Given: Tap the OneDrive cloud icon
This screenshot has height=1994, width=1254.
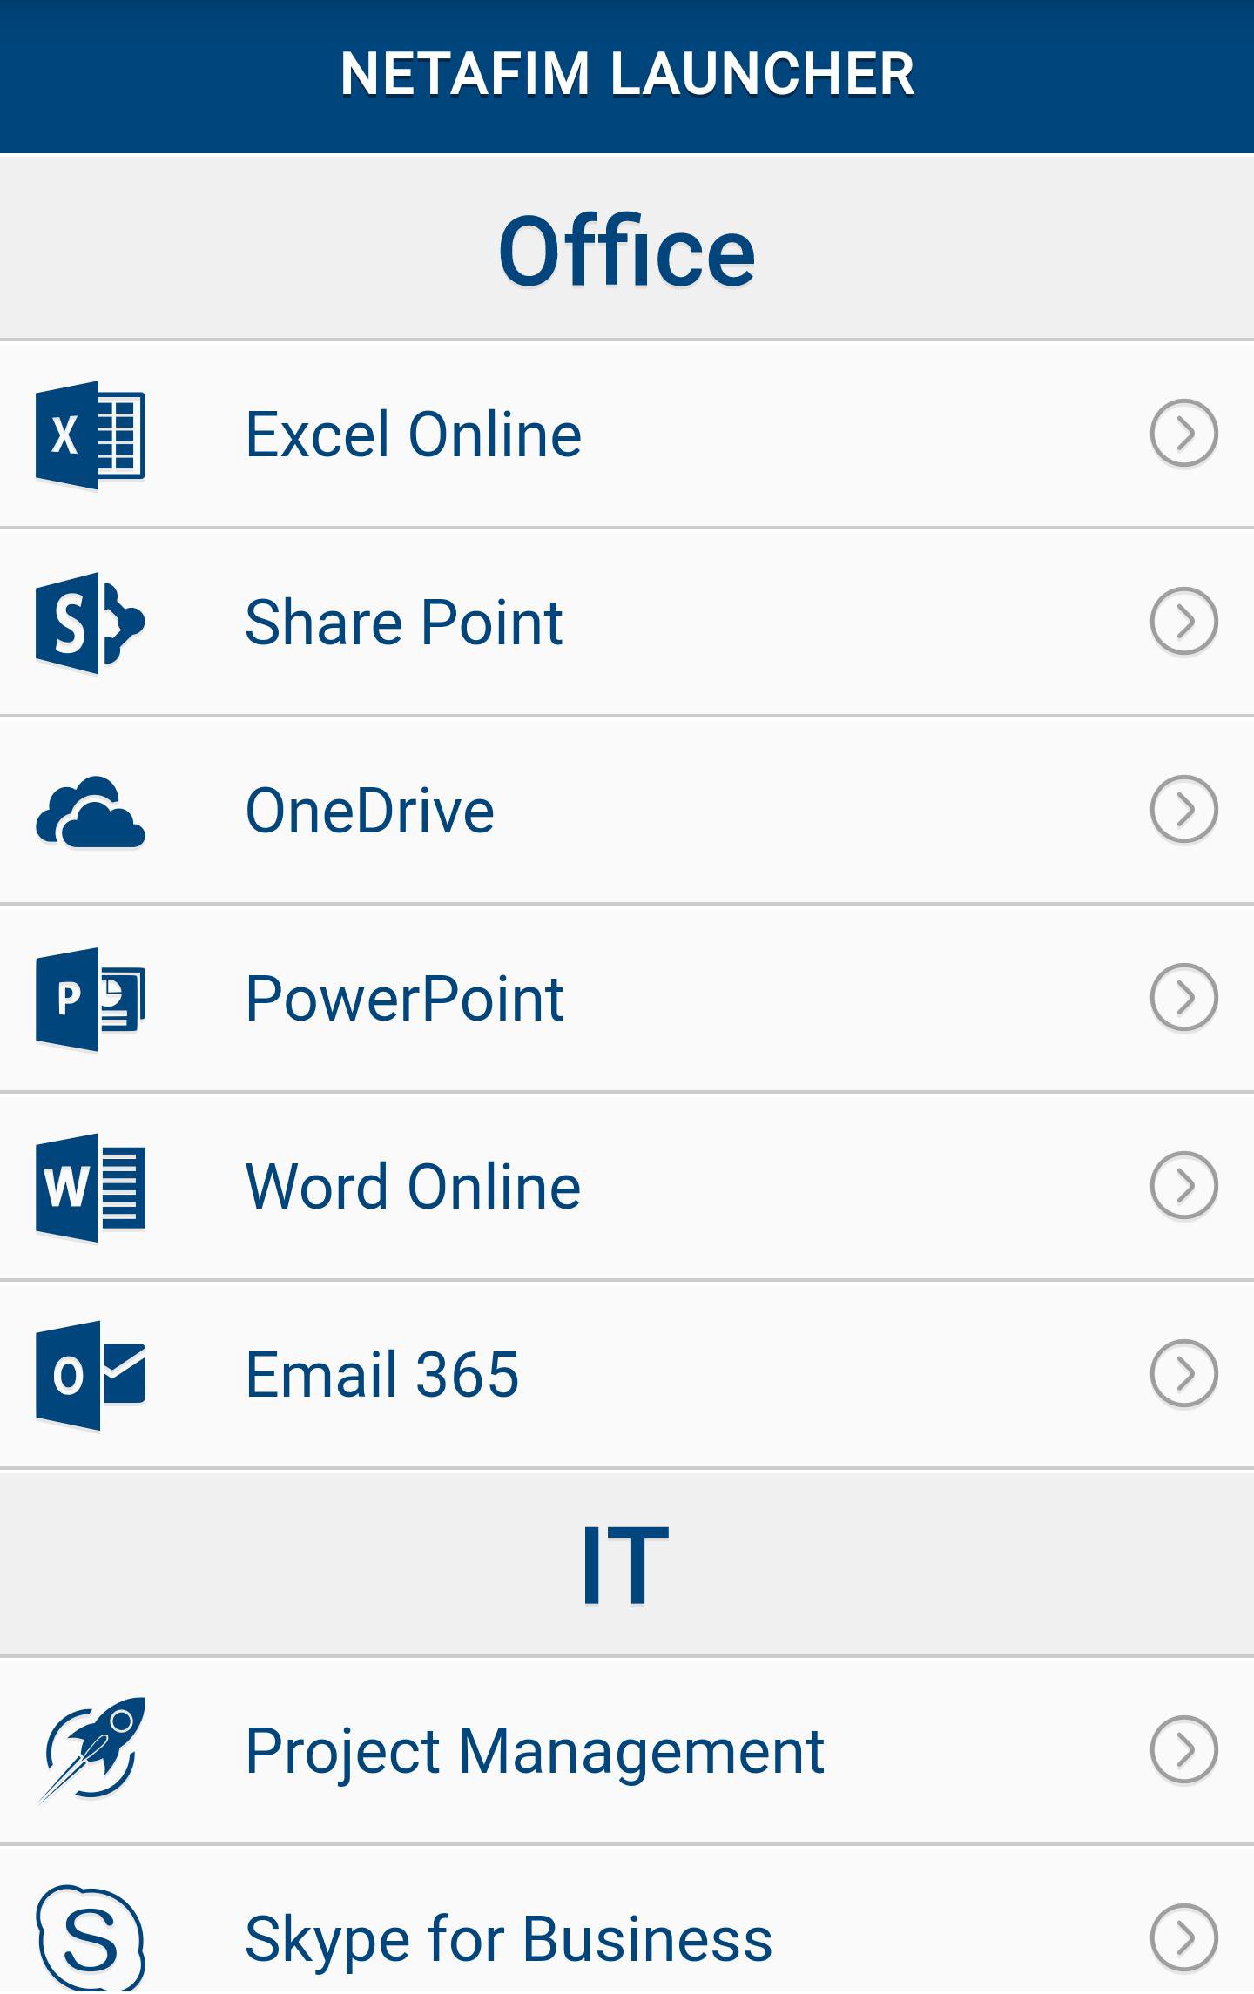Looking at the screenshot, I should tap(91, 812).
